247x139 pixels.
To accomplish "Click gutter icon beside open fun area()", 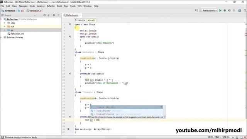I will pyautogui.click(x=70, y=37).
